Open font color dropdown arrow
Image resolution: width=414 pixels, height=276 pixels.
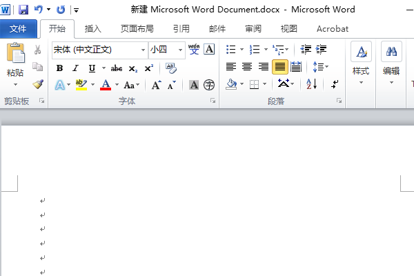click(117, 85)
